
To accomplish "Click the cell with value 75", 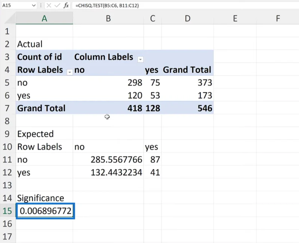I will tap(152, 83).
